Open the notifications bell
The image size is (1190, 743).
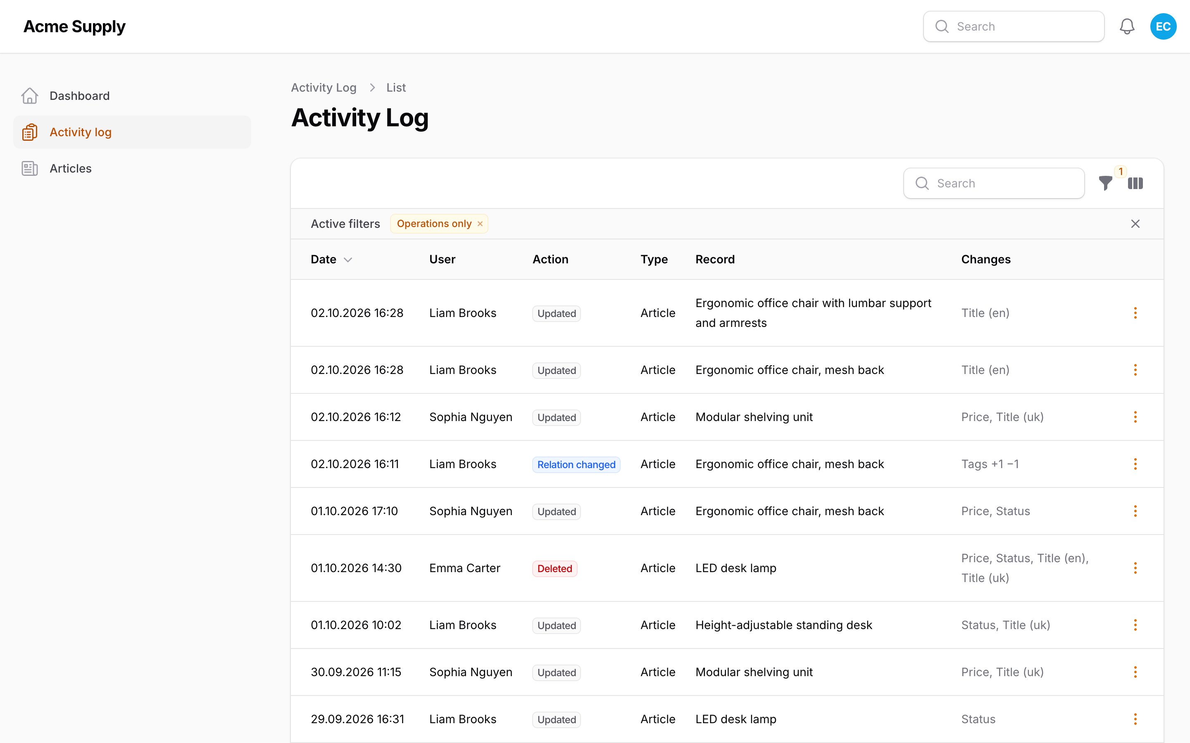point(1126,26)
